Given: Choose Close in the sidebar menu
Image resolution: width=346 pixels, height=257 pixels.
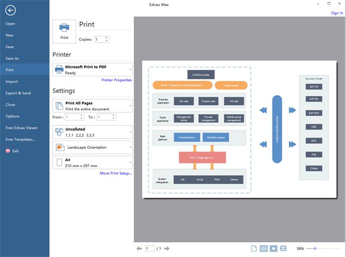Looking at the screenshot, I should pos(11,104).
